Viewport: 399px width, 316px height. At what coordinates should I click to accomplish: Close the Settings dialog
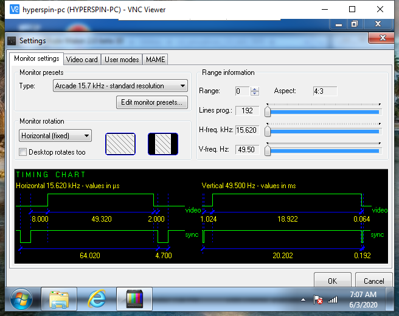pyautogui.click(x=383, y=38)
